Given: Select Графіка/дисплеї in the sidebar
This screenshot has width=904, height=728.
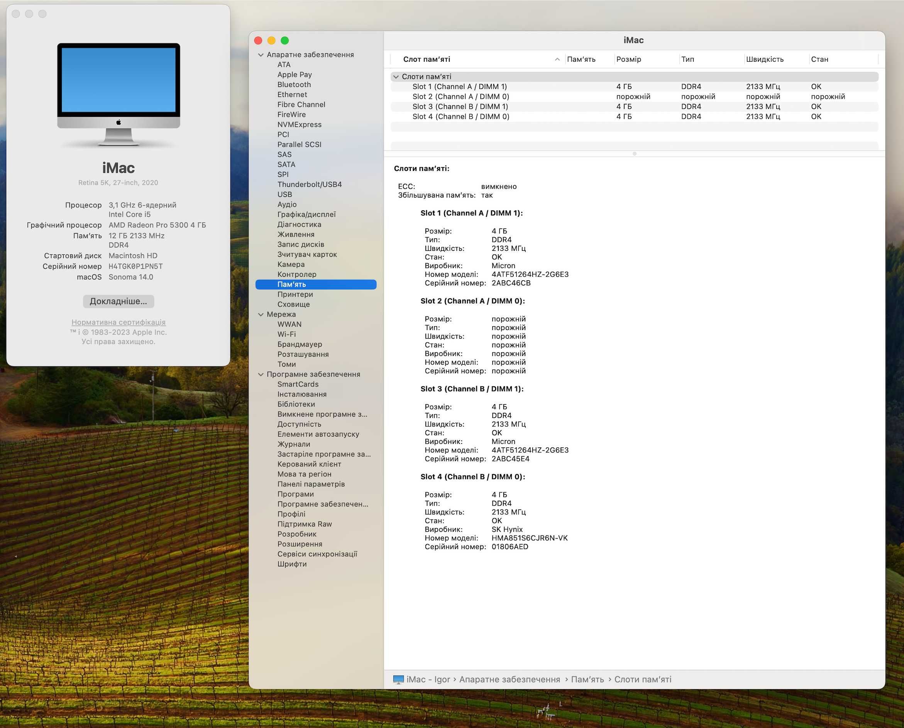Looking at the screenshot, I should coord(306,214).
